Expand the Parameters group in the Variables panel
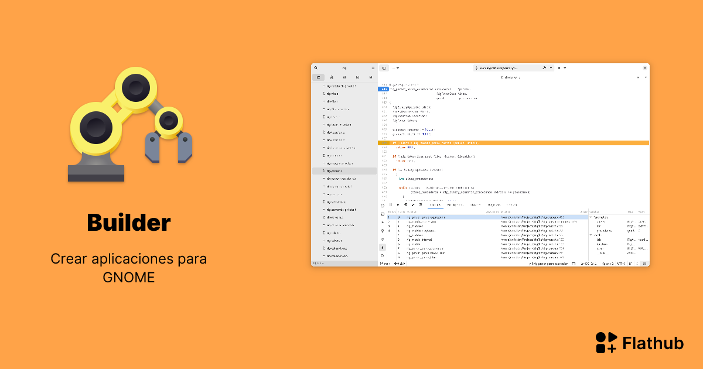The height and width of the screenshot is (369, 703). [591, 217]
